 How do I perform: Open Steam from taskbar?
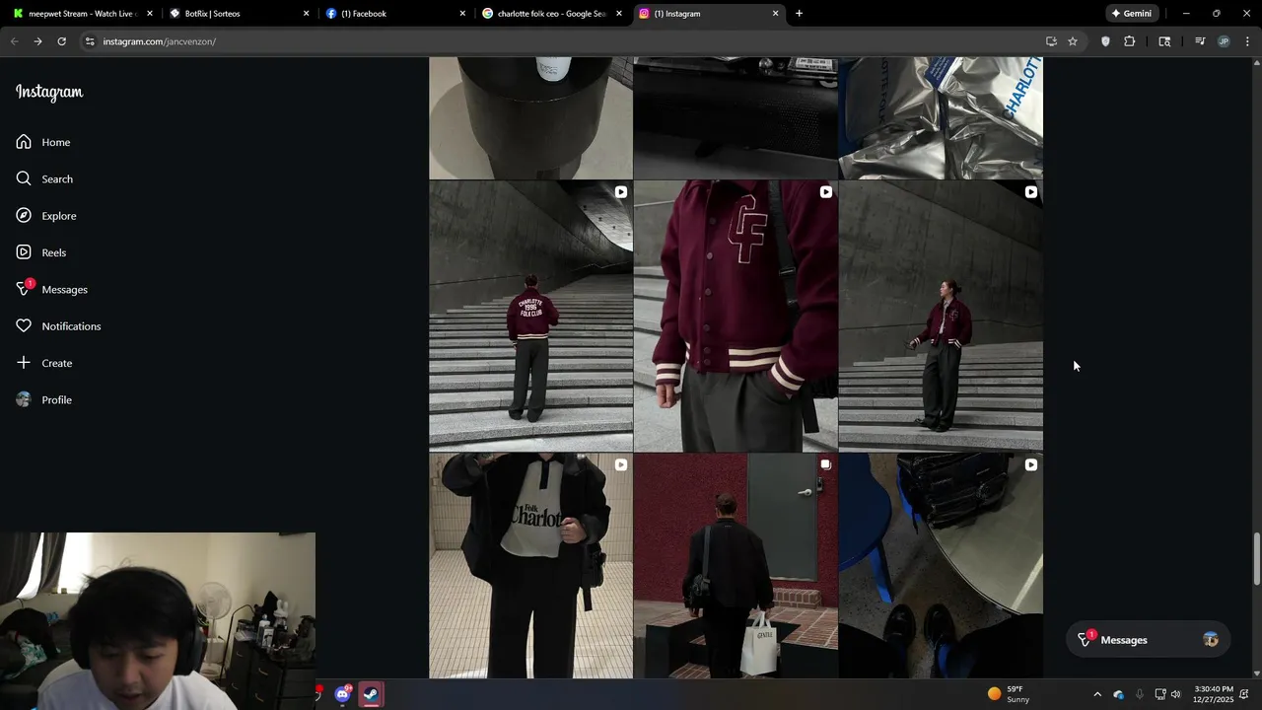pos(371,694)
